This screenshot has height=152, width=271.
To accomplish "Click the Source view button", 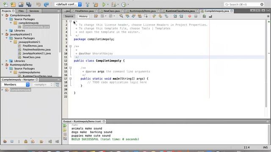I will (69, 16).
